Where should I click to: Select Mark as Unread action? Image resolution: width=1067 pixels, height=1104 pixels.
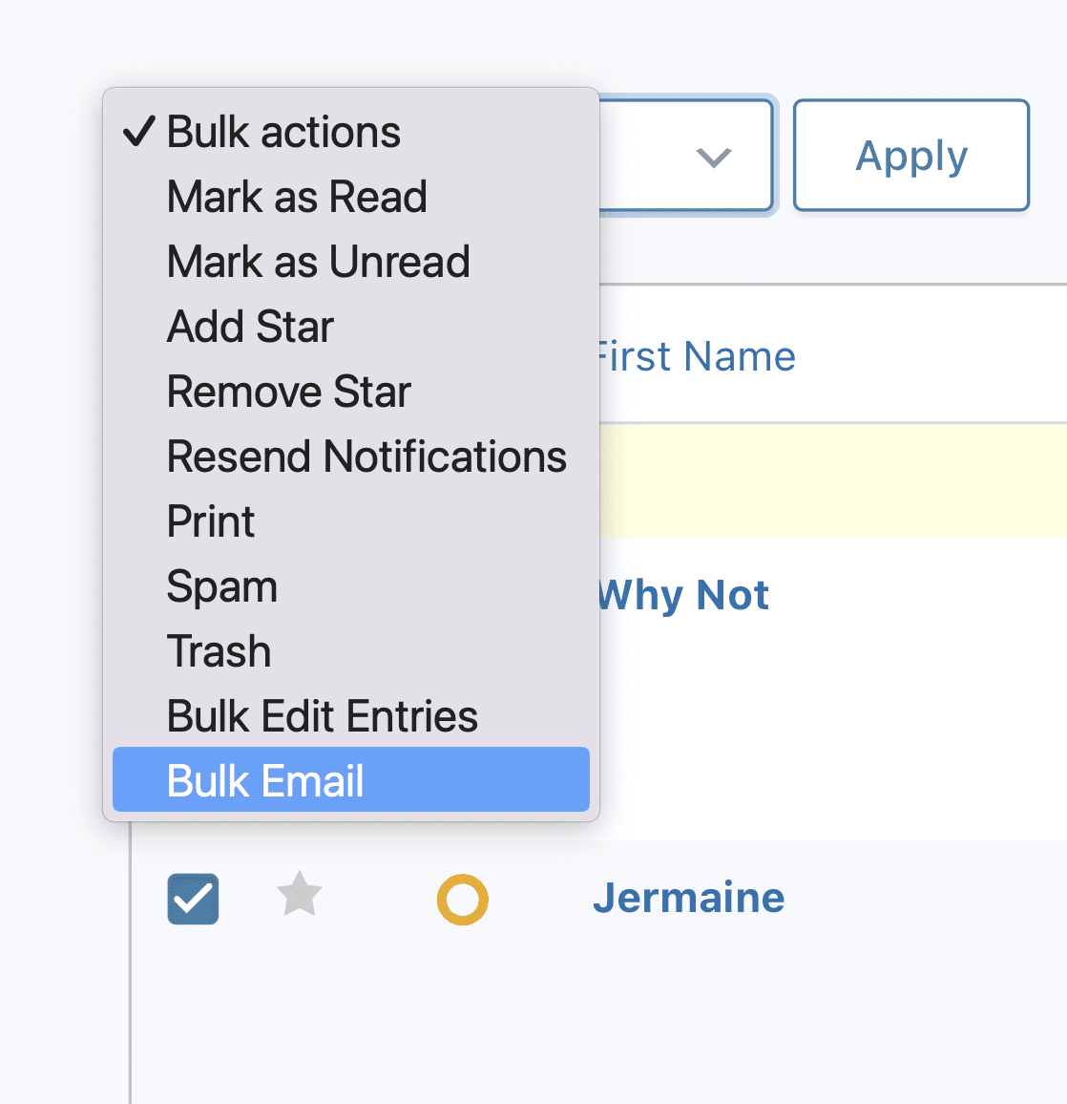tap(318, 261)
